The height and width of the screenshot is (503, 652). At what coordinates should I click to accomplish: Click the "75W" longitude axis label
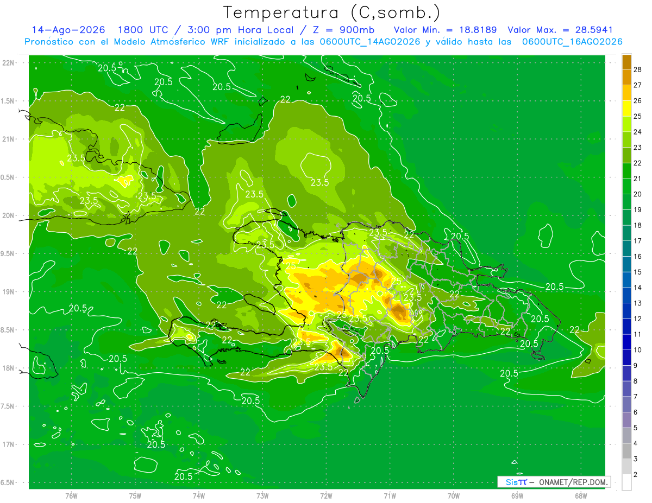pos(135,495)
